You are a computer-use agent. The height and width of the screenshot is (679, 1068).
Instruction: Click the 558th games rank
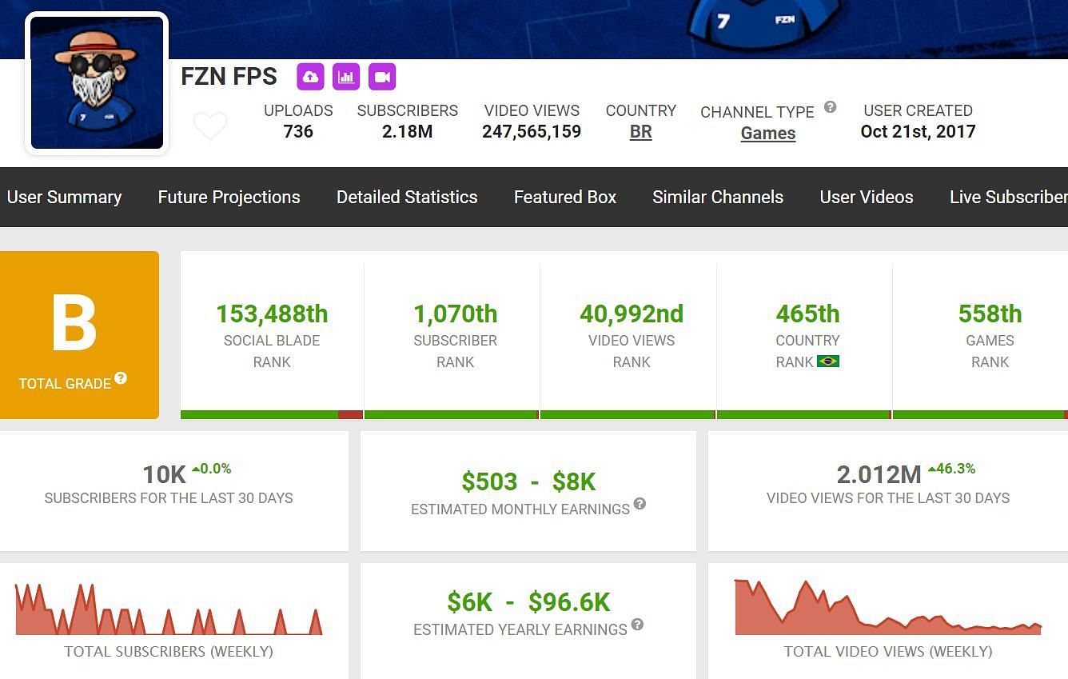point(990,314)
